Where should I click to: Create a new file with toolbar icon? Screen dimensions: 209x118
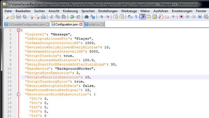coord(6,17)
